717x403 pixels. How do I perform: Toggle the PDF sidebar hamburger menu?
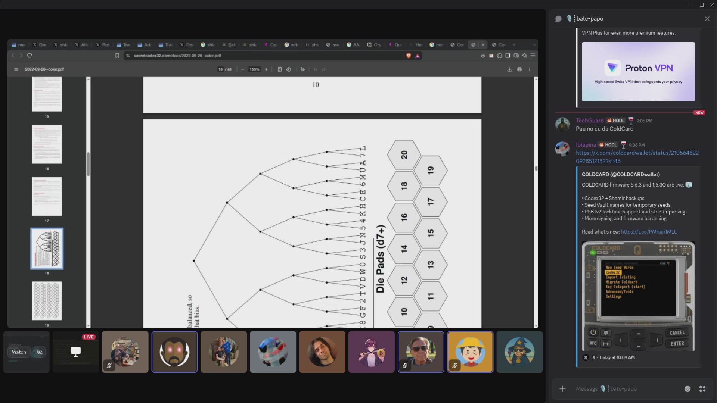16,69
